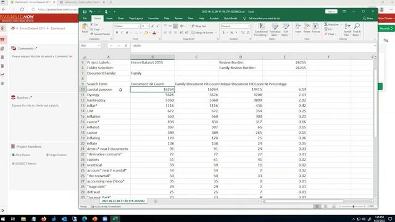Open Find & Select magnifier menu
Screen dimensions: 395x222
point(357,30)
